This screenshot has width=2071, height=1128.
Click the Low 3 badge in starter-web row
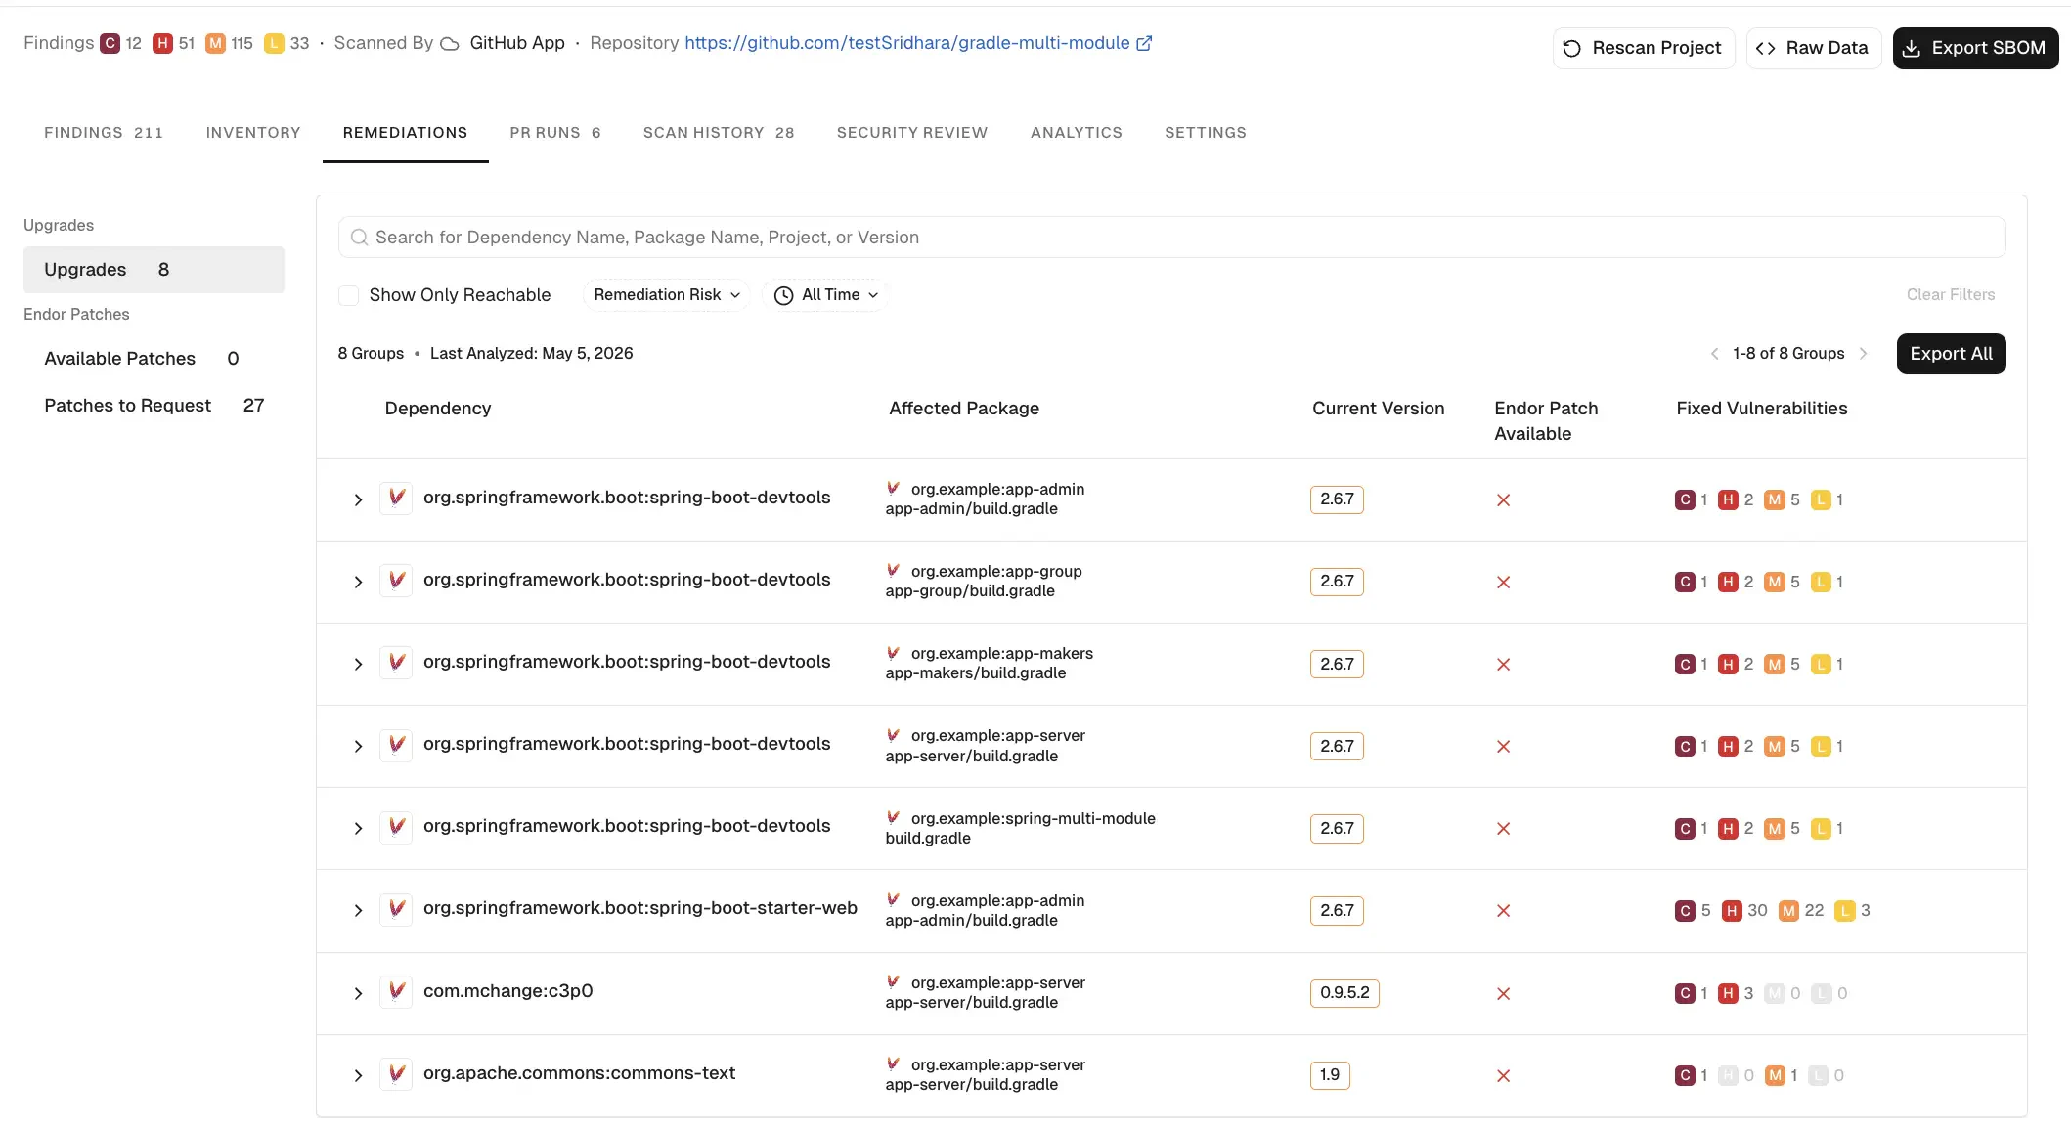point(1844,911)
